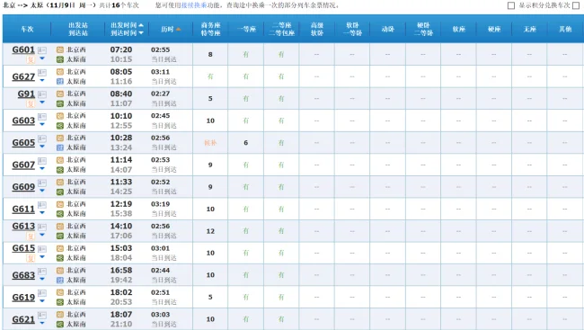Click duration 03:19 in G611 row
Screen dimensions: 584x330
point(161,204)
